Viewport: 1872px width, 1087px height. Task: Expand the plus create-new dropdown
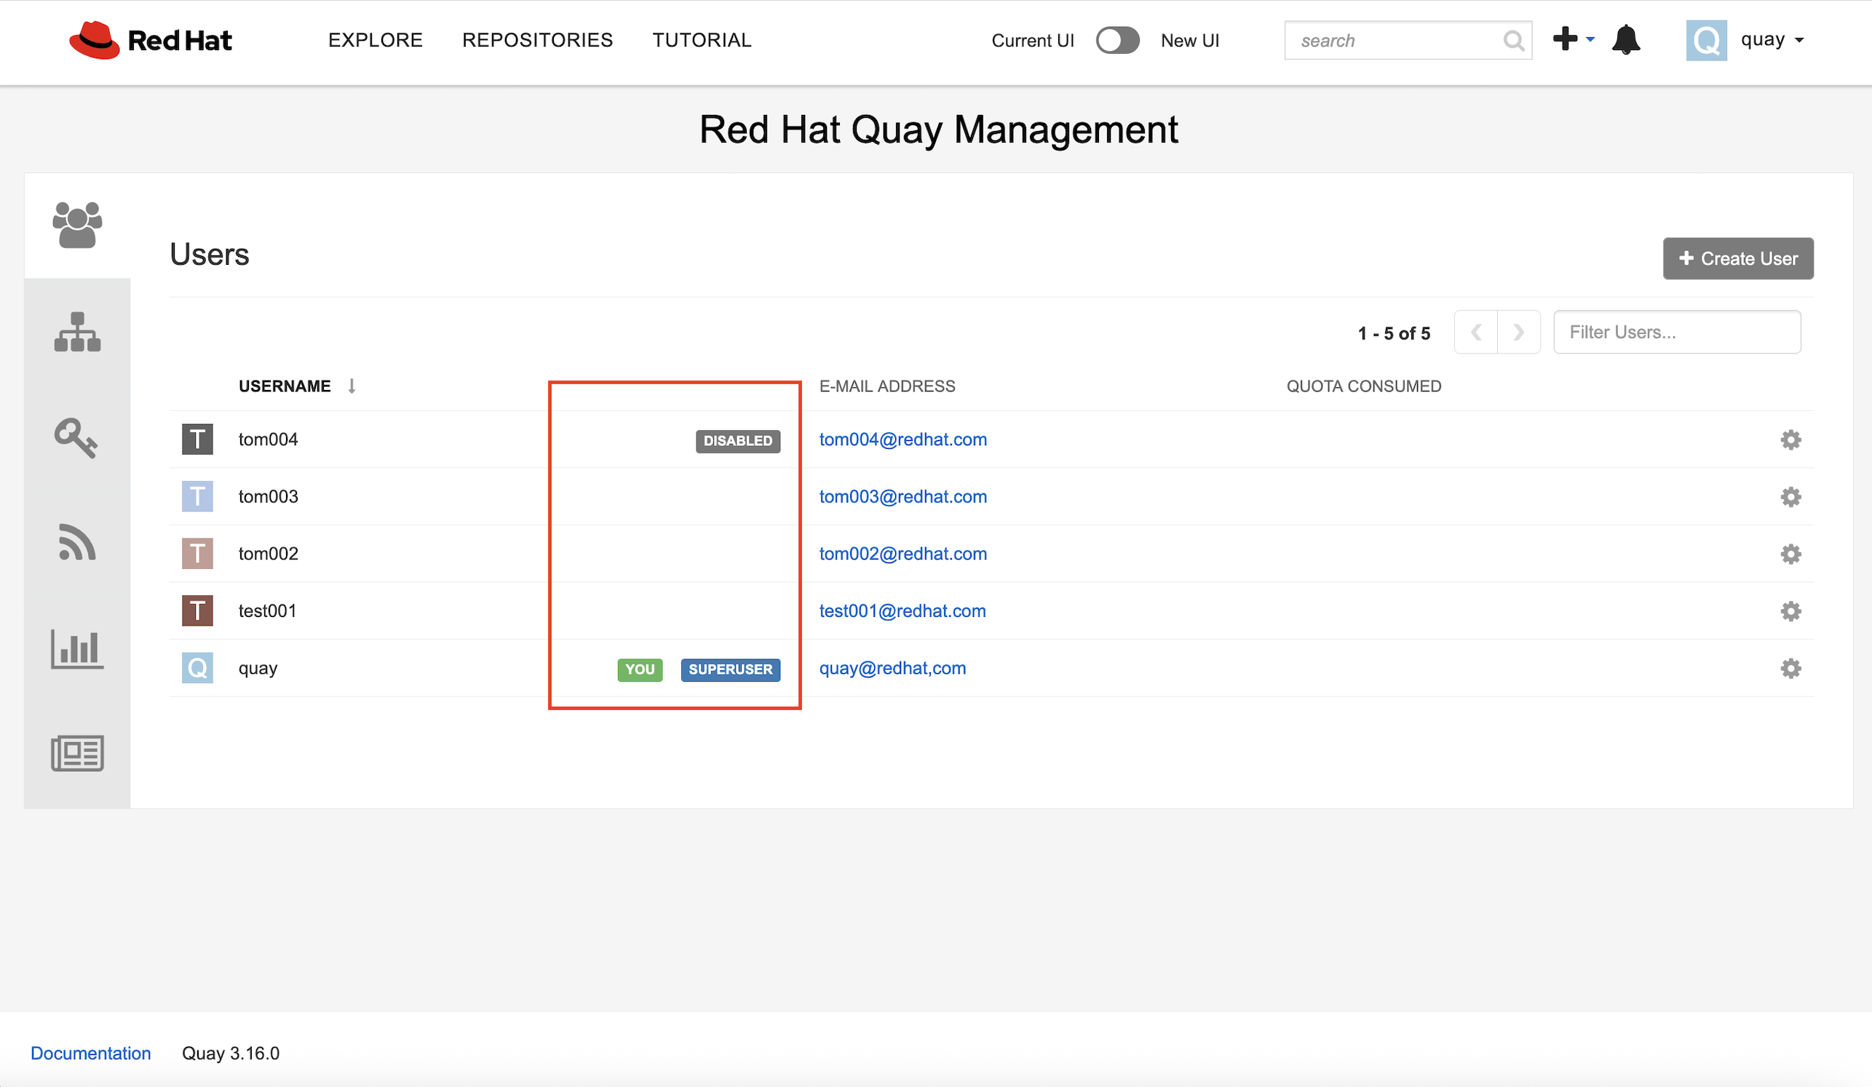(x=1573, y=39)
